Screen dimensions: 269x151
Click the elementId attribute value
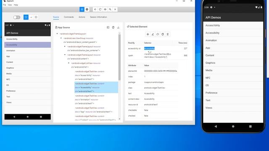point(161,71)
